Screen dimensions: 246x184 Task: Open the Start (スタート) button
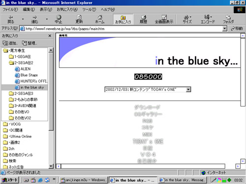tap(9, 180)
